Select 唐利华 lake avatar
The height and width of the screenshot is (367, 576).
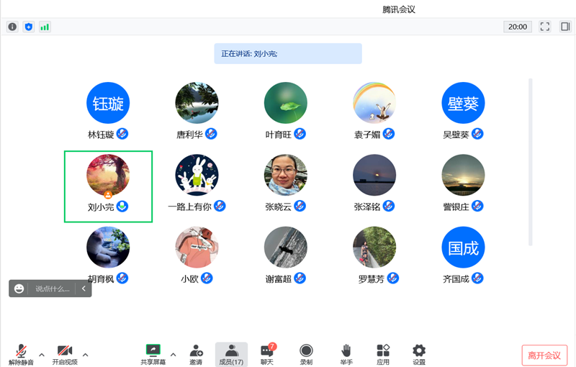pos(197,103)
